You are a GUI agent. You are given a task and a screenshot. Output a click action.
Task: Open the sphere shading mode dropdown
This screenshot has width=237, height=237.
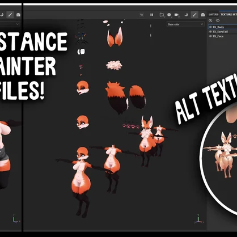pos(169,15)
